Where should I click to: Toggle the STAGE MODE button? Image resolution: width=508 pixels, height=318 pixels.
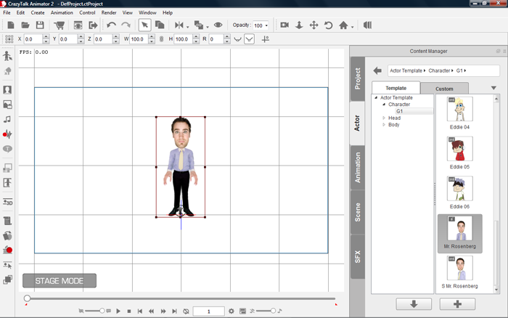60,281
